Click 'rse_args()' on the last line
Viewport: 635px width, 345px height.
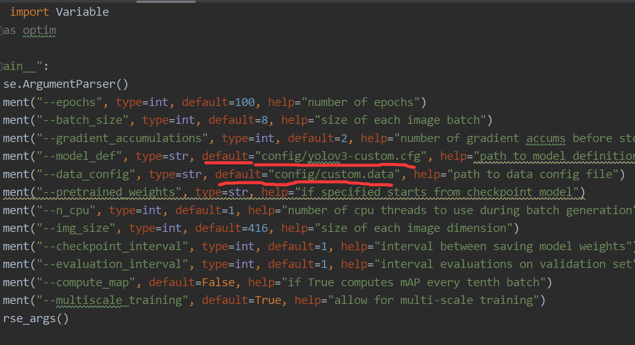36,318
